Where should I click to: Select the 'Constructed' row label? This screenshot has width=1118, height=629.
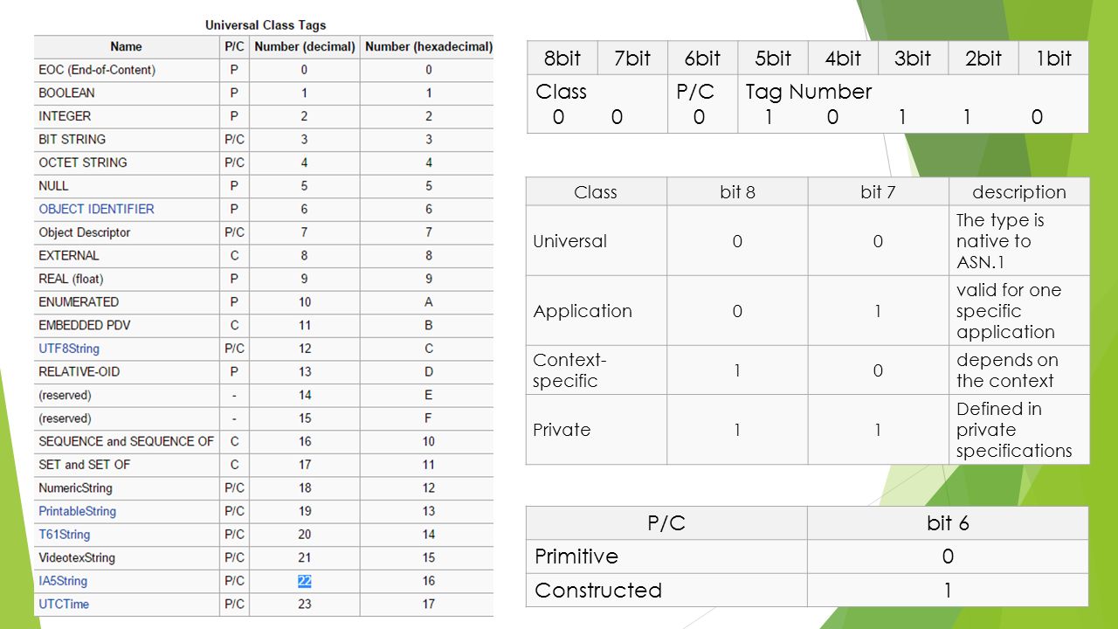(x=598, y=590)
